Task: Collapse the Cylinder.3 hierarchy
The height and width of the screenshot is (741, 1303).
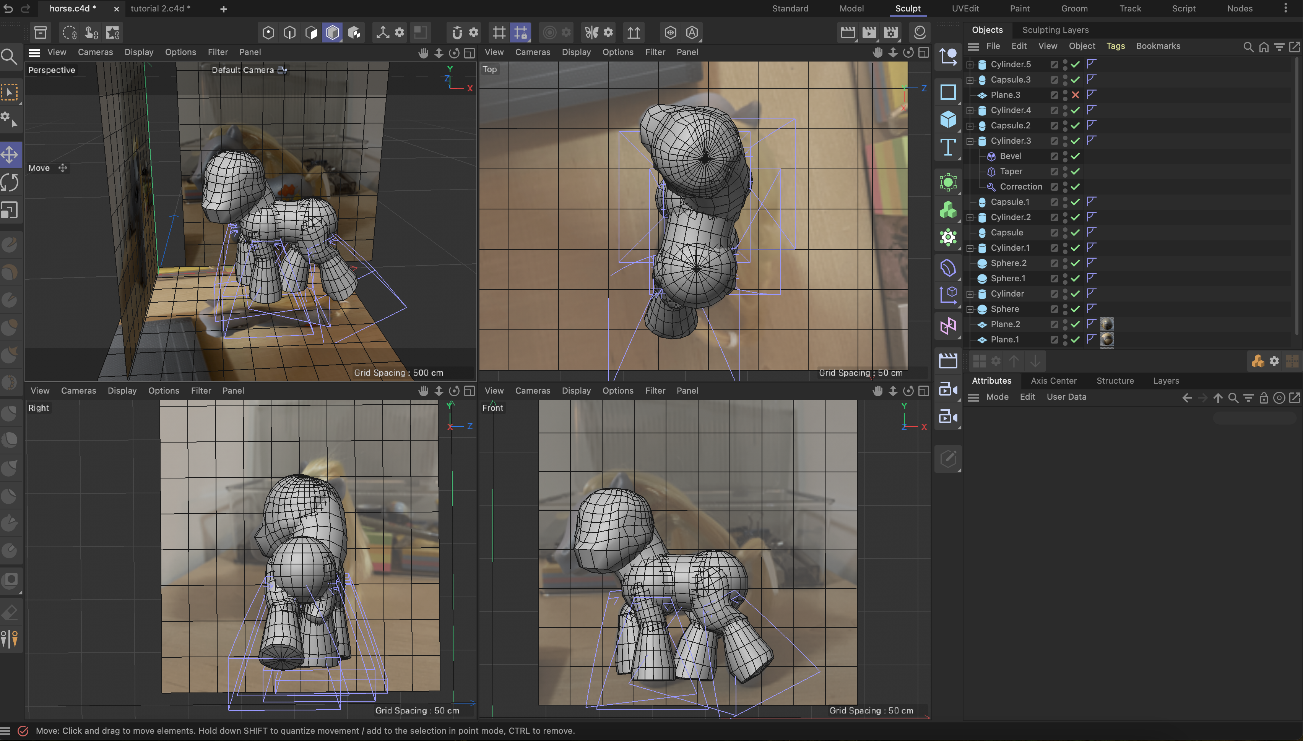Action: [x=970, y=141]
